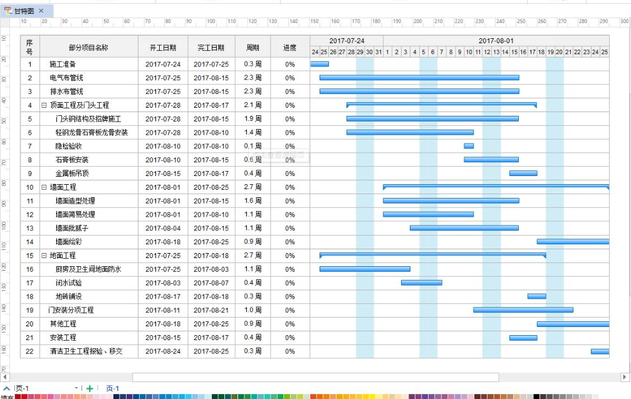Click the Gantt file icon on the 甘特图 tab
This screenshot has height=399, width=631.
pos(8,11)
